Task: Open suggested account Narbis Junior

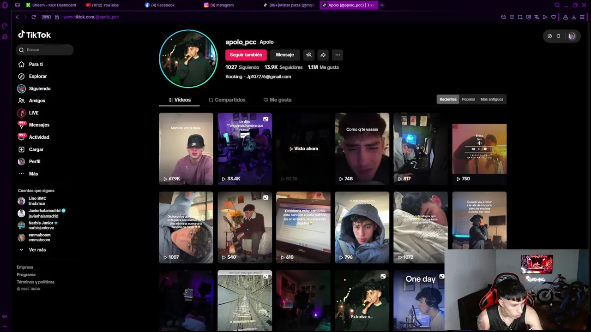Action: coord(37,225)
